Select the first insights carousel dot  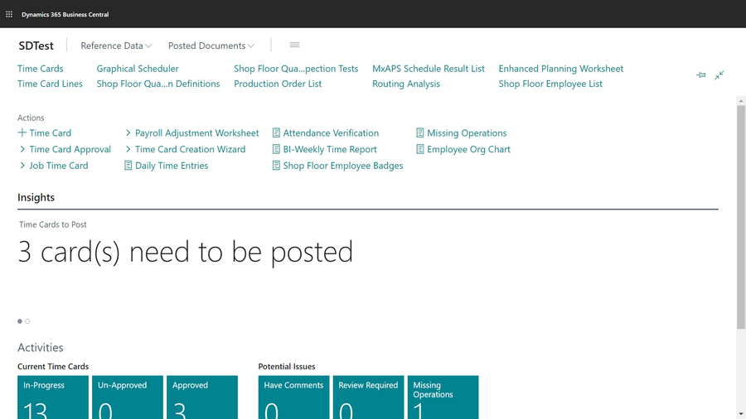click(20, 321)
